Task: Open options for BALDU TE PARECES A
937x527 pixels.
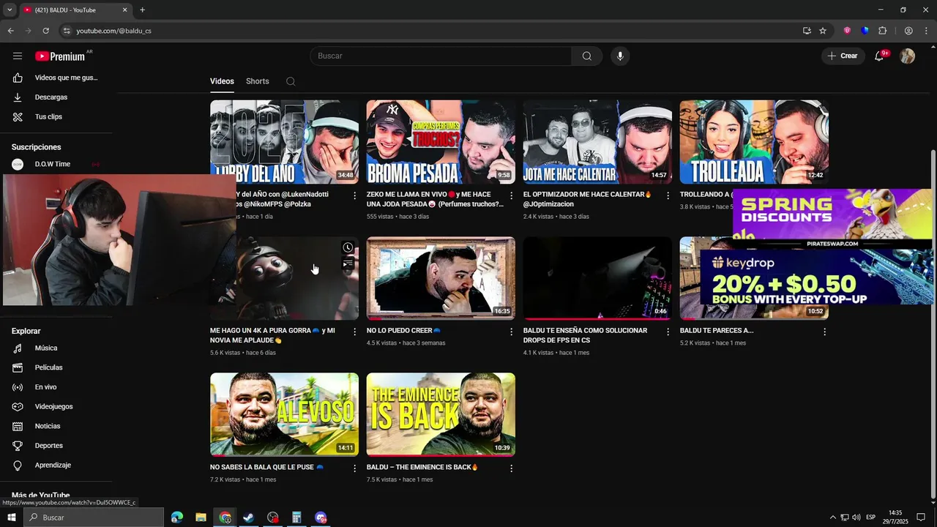Action: [x=824, y=332]
